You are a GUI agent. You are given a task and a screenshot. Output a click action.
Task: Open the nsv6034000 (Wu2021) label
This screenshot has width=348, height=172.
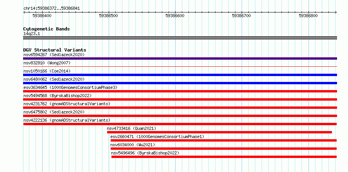(x=133, y=145)
